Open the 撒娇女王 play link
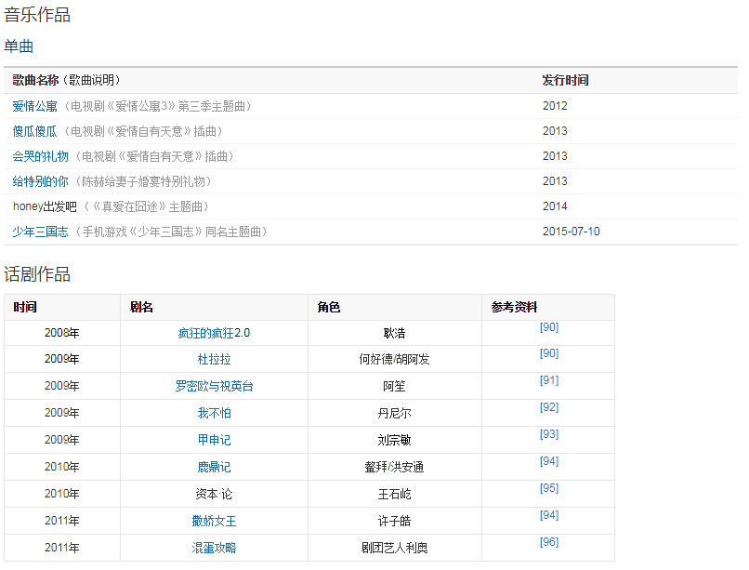This screenshot has height=570, width=749. point(214,521)
